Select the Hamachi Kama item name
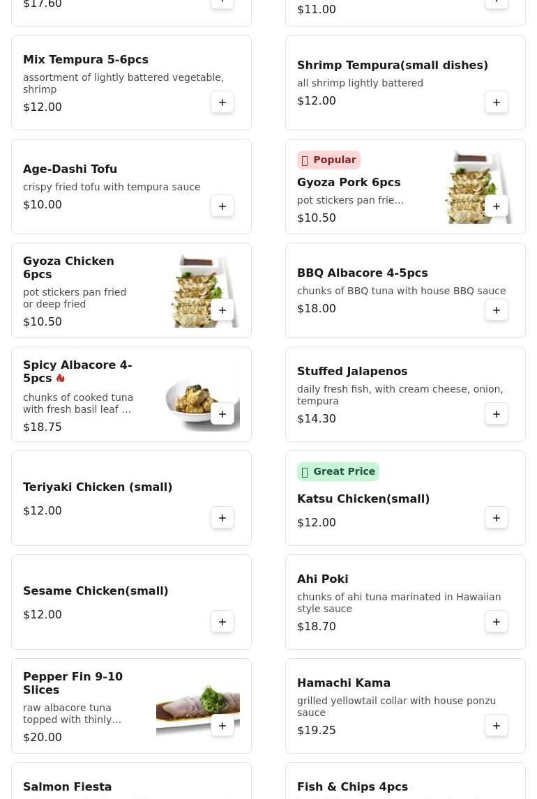 [x=343, y=683]
